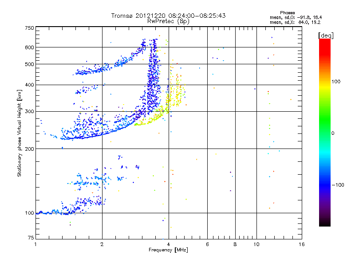Click the y-axis tick label '100'
The width and height of the screenshot is (355, 266).
pos(29,213)
